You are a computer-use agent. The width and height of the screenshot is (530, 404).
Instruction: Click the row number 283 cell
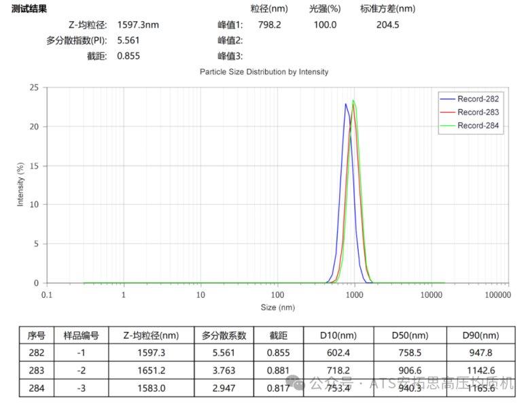[36, 371]
